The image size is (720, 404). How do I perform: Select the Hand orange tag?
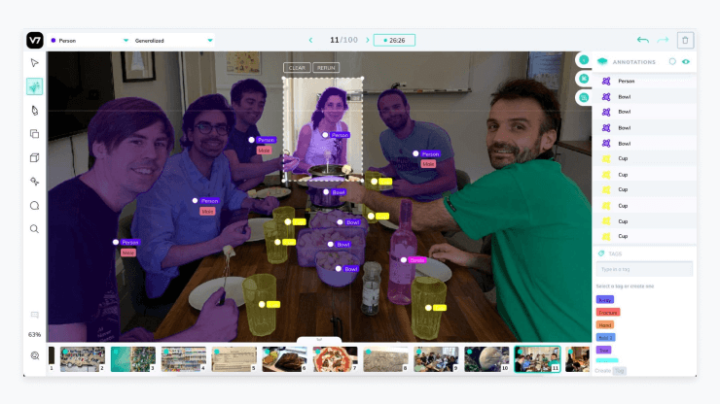[x=605, y=325]
